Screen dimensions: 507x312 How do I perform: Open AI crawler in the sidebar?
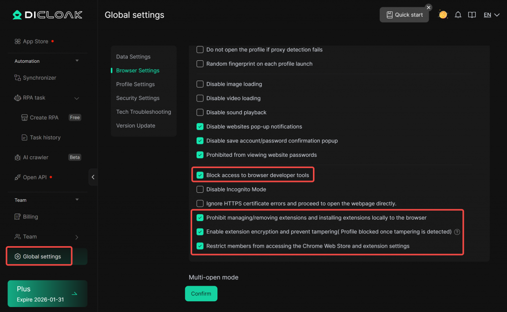point(36,157)
